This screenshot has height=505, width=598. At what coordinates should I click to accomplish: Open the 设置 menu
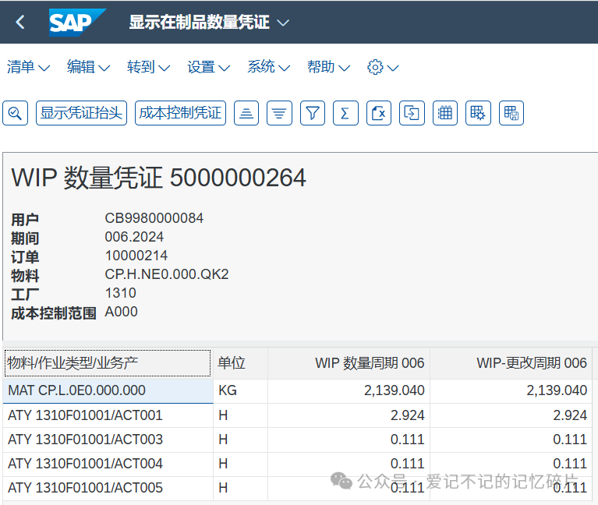pos(209,67)
